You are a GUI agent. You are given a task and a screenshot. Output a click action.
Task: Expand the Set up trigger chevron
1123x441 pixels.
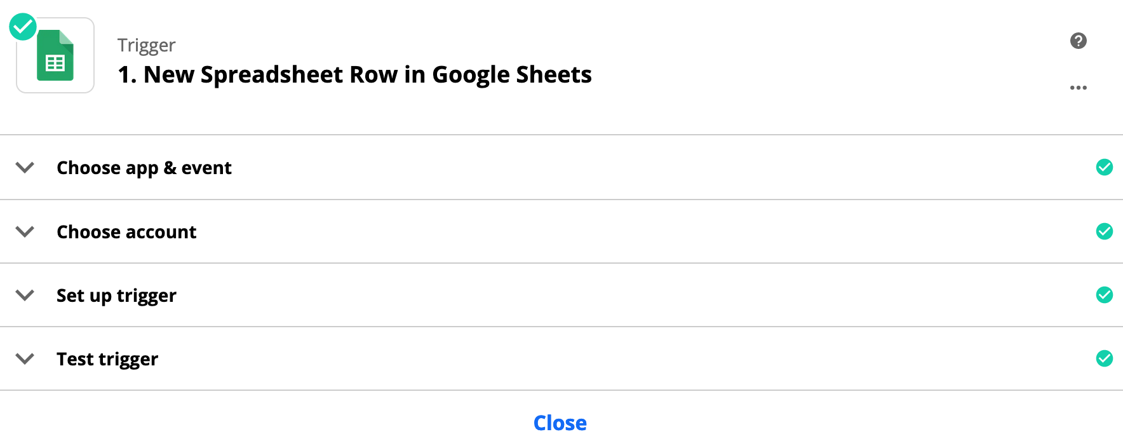pyautogui.click(x=25, y=295)
